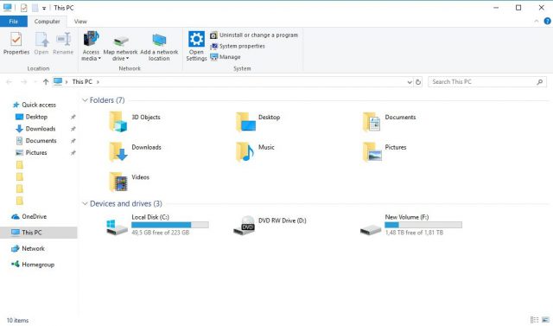Select OneDrive in navigation pane

(x=29, y=217)
